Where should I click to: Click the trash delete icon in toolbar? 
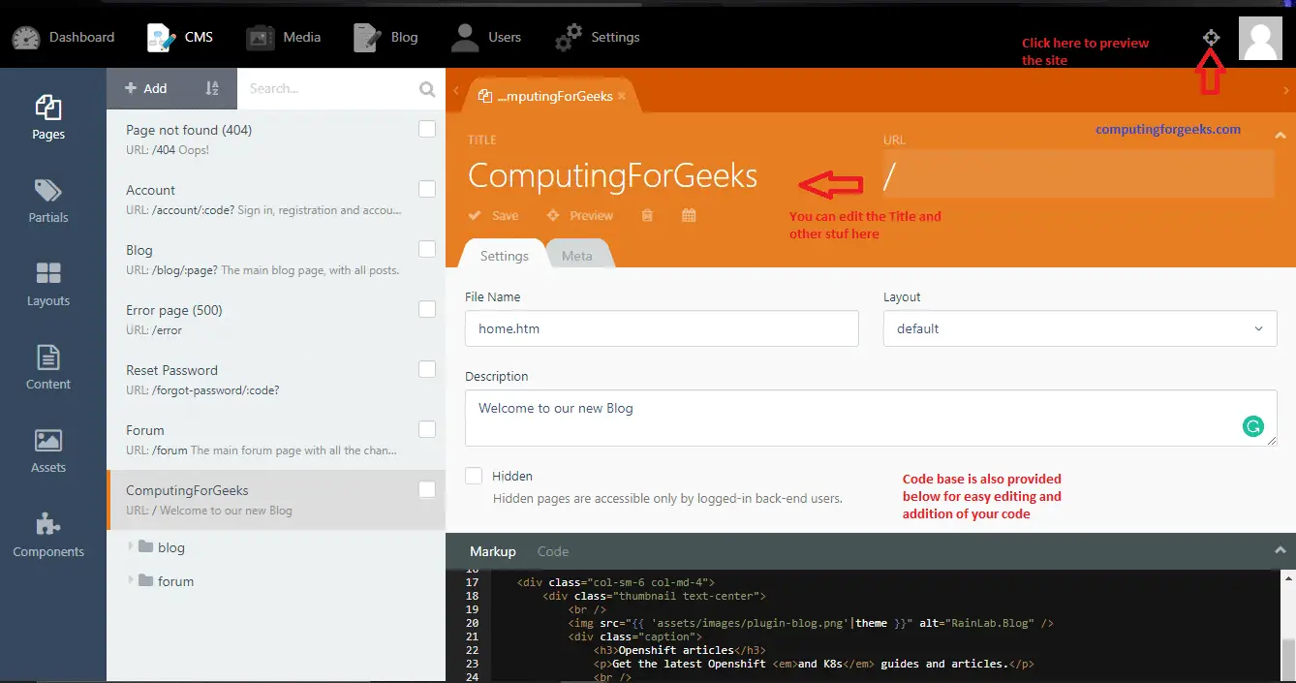(x=647, y=216)
